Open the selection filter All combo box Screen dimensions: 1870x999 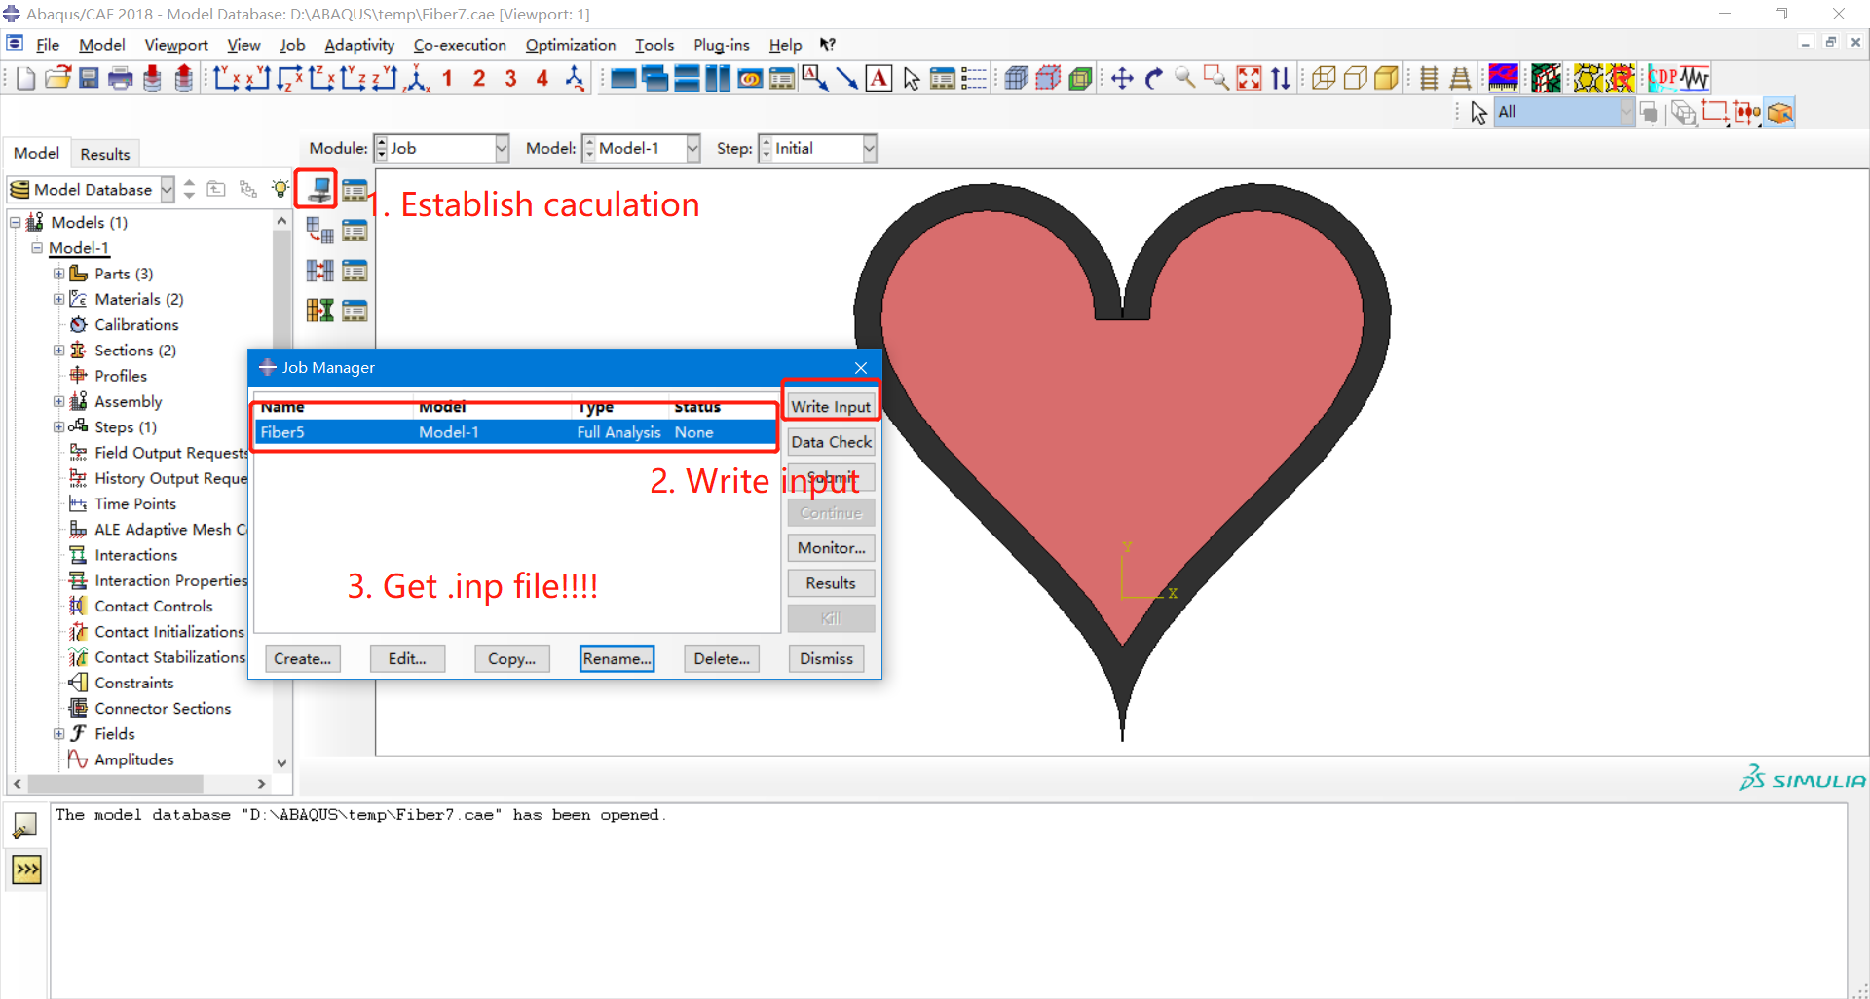[x=1625, y=111]
